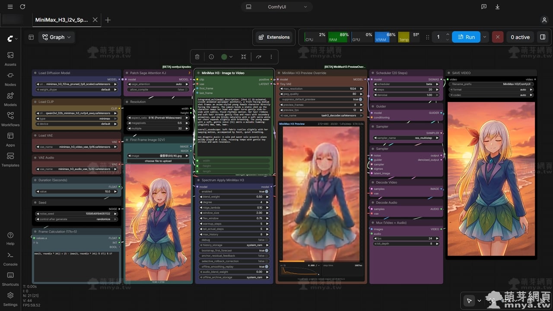This screenshot has height=311, width=553.
Task: Collapse the Load CLIP node via title dot
Action: pos(35,102)
